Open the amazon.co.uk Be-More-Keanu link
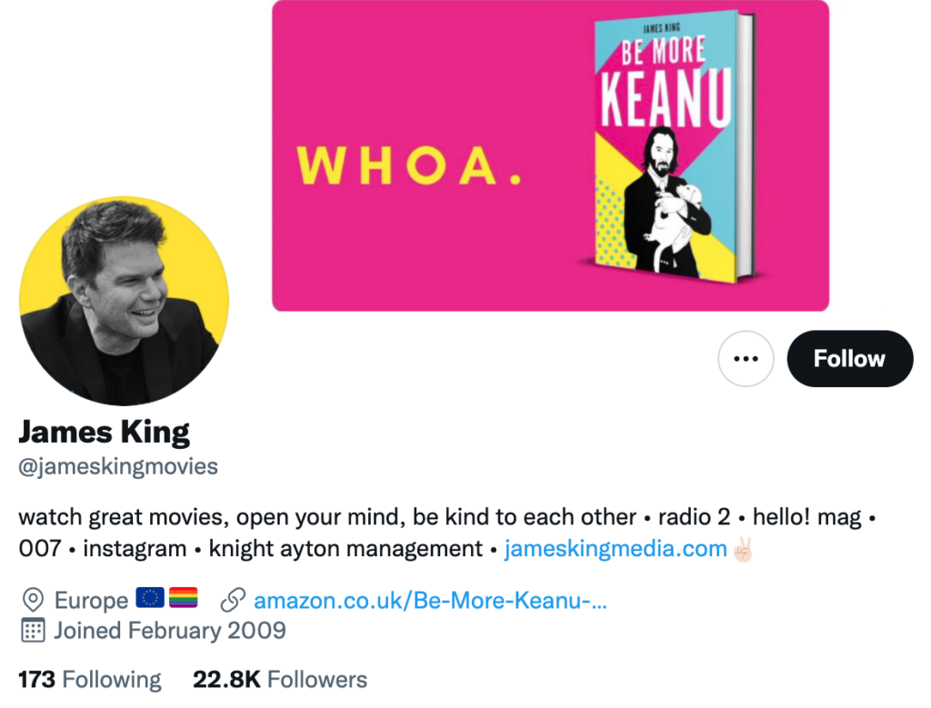The image size is (931, 708). 430,601
